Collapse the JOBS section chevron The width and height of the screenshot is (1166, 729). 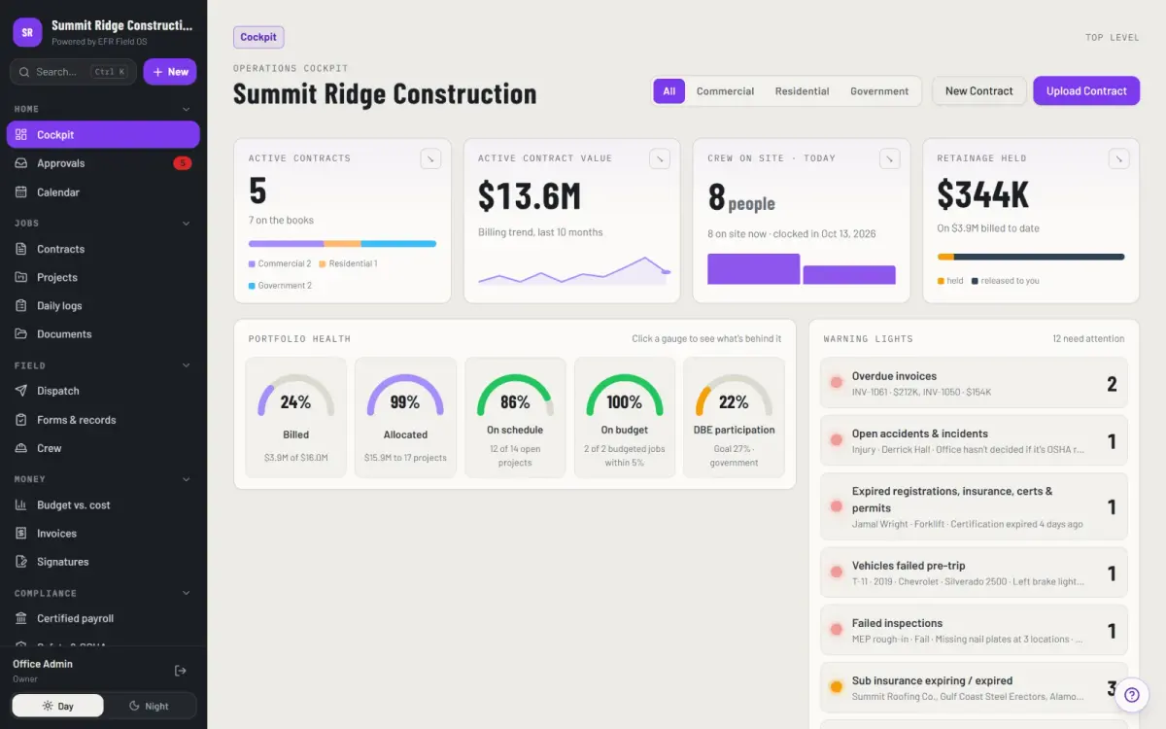click(x=187, y=224)
